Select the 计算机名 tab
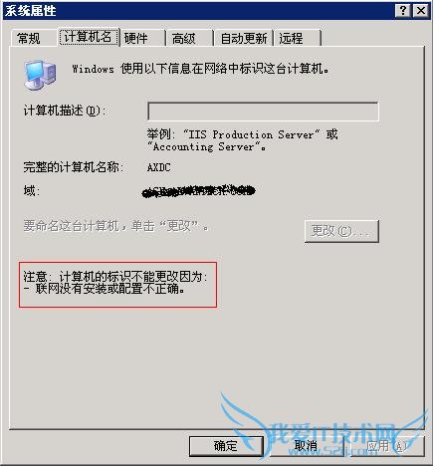435x466 pixels. click(x=89, y=37)
